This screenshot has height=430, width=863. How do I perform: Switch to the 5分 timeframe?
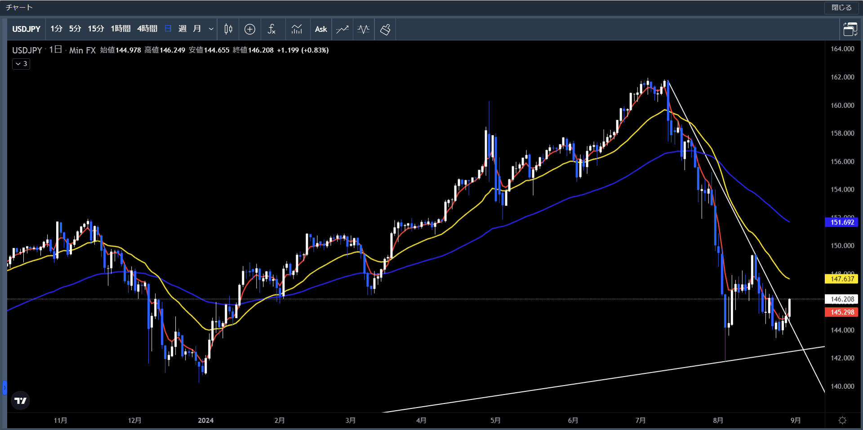tap(75, 29)
